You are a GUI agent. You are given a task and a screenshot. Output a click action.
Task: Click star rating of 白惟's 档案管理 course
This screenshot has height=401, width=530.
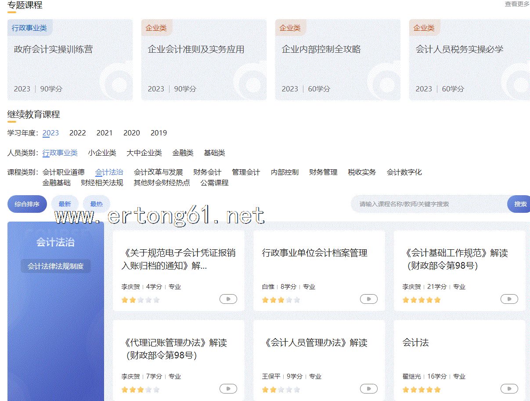coord(281,300)
